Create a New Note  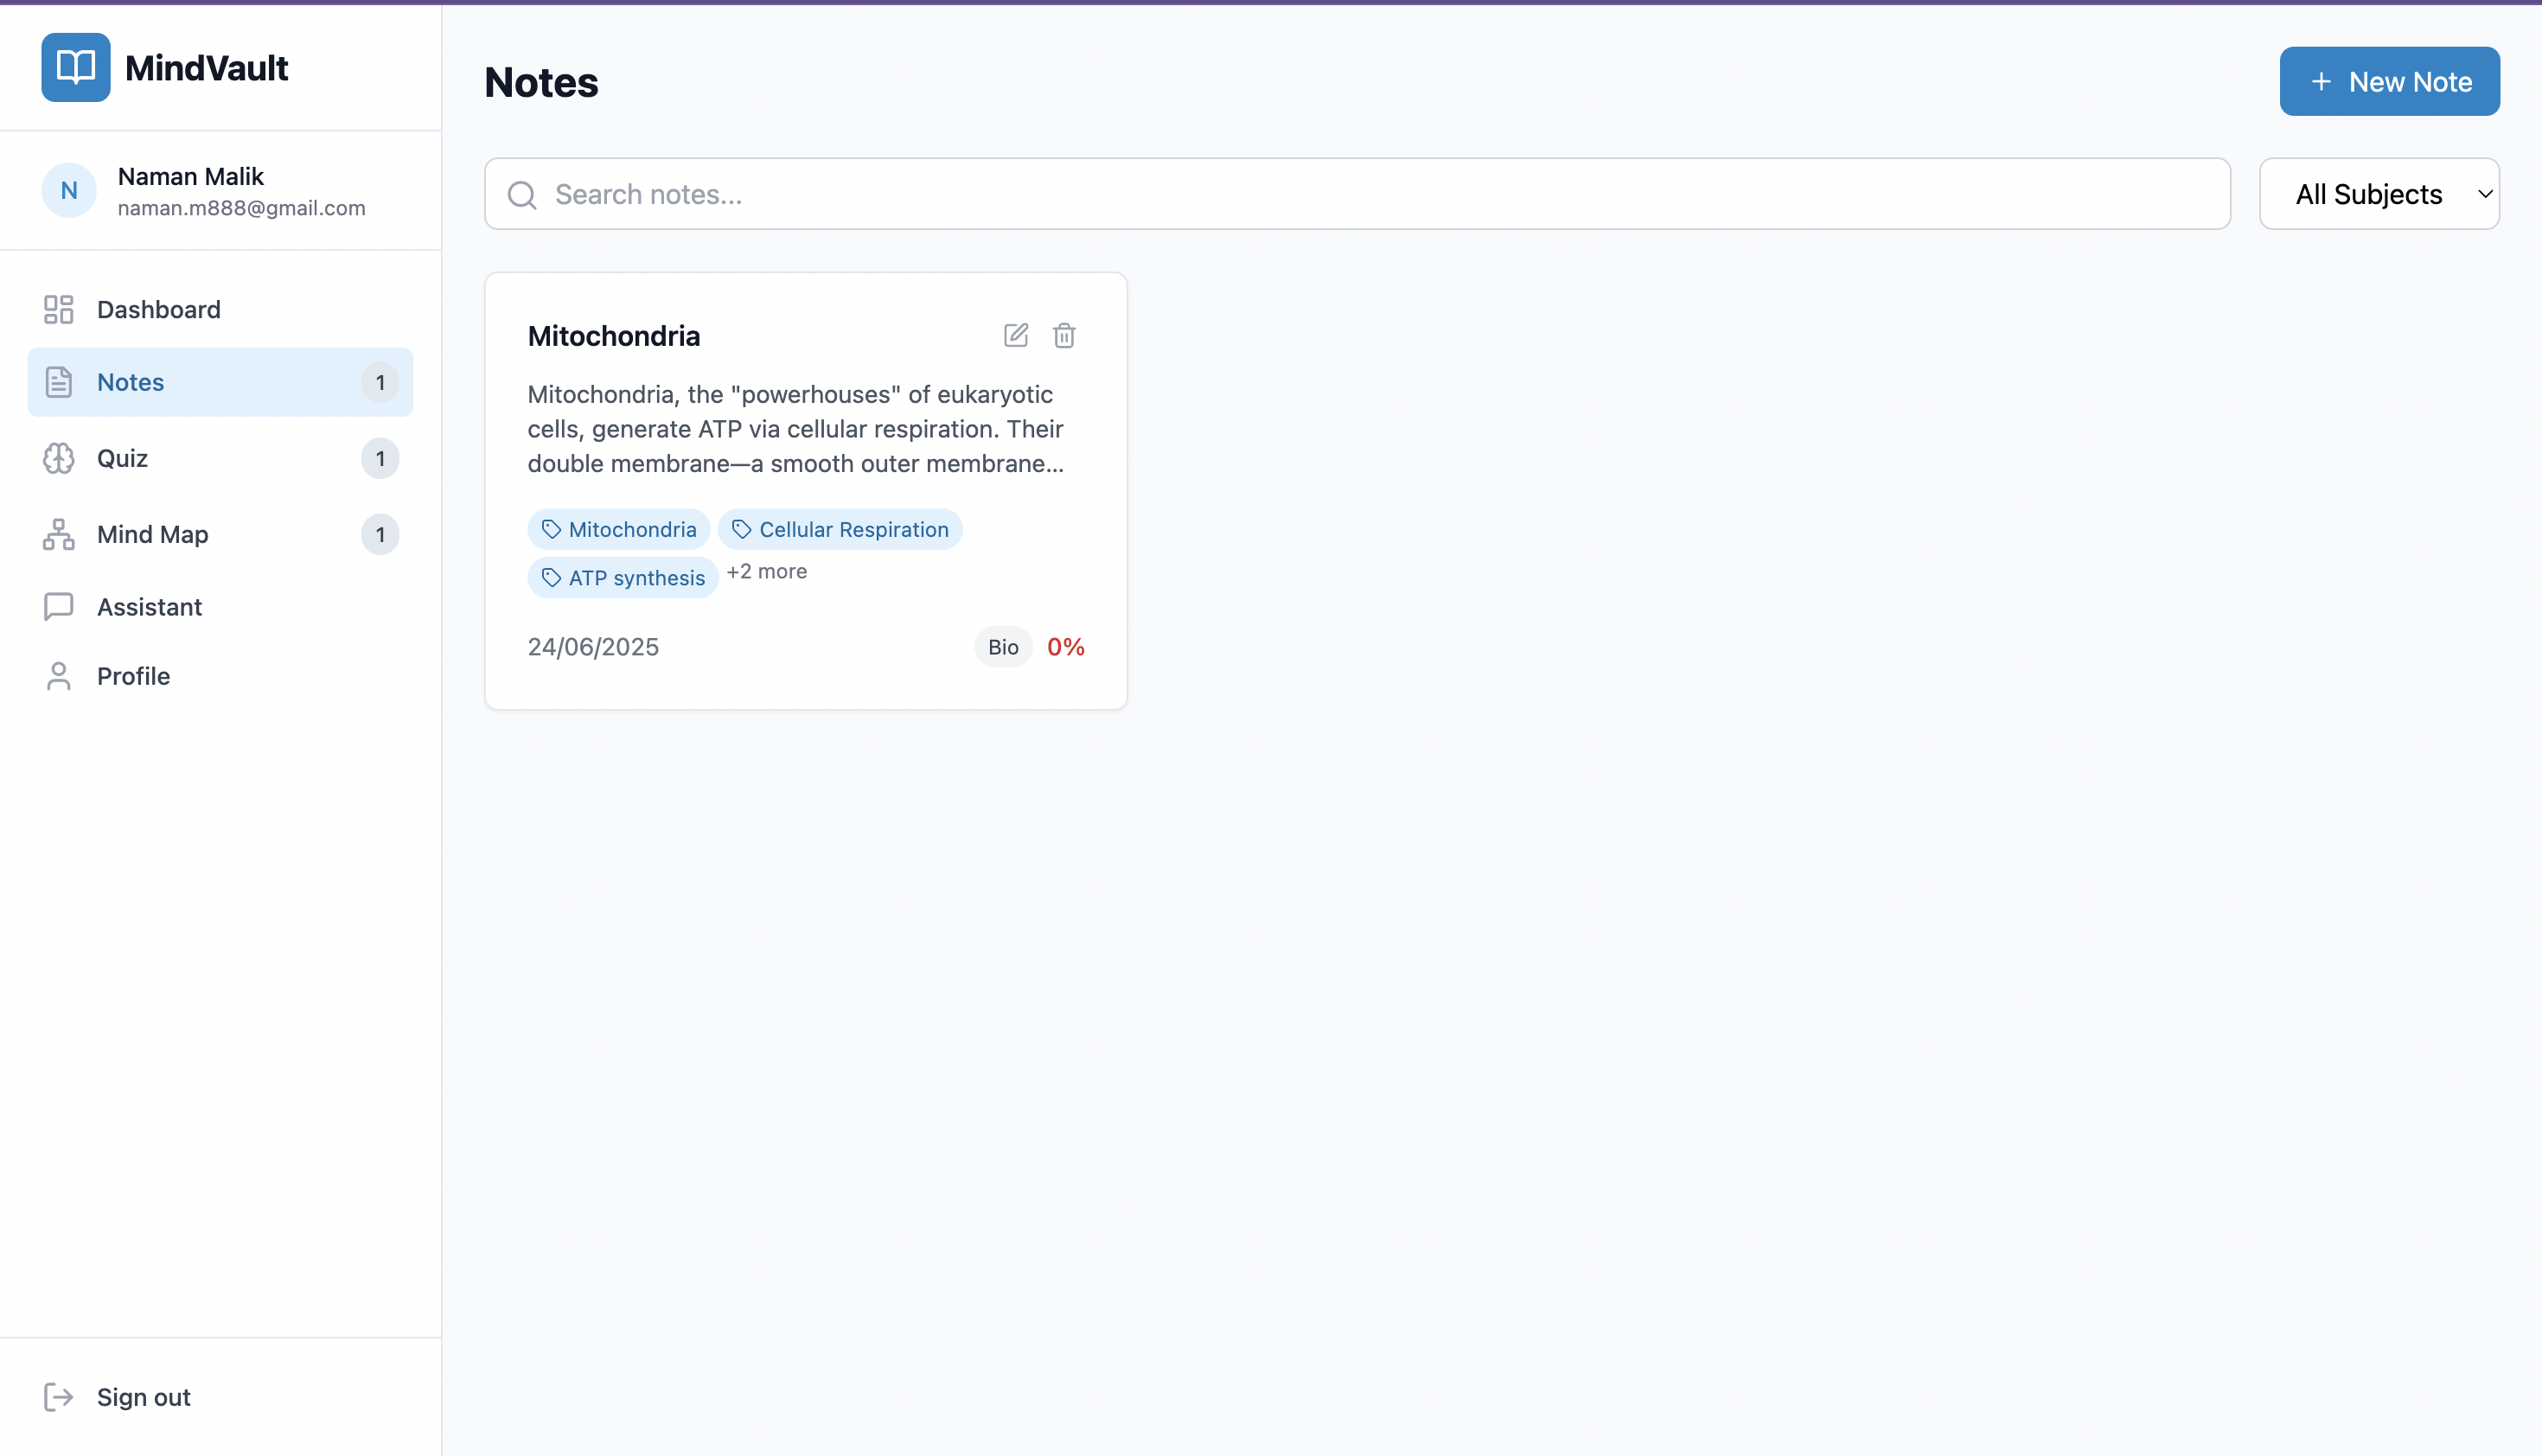(x=2388, y=81)
